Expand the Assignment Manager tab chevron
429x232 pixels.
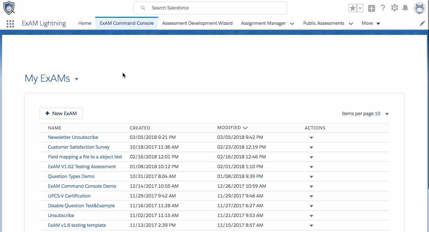coord(292,23)
